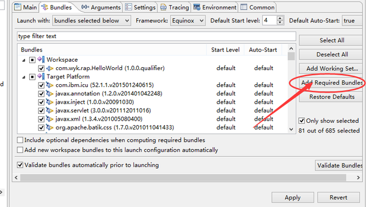
Task: Open the Settings tab
Action: click(140, 7)
